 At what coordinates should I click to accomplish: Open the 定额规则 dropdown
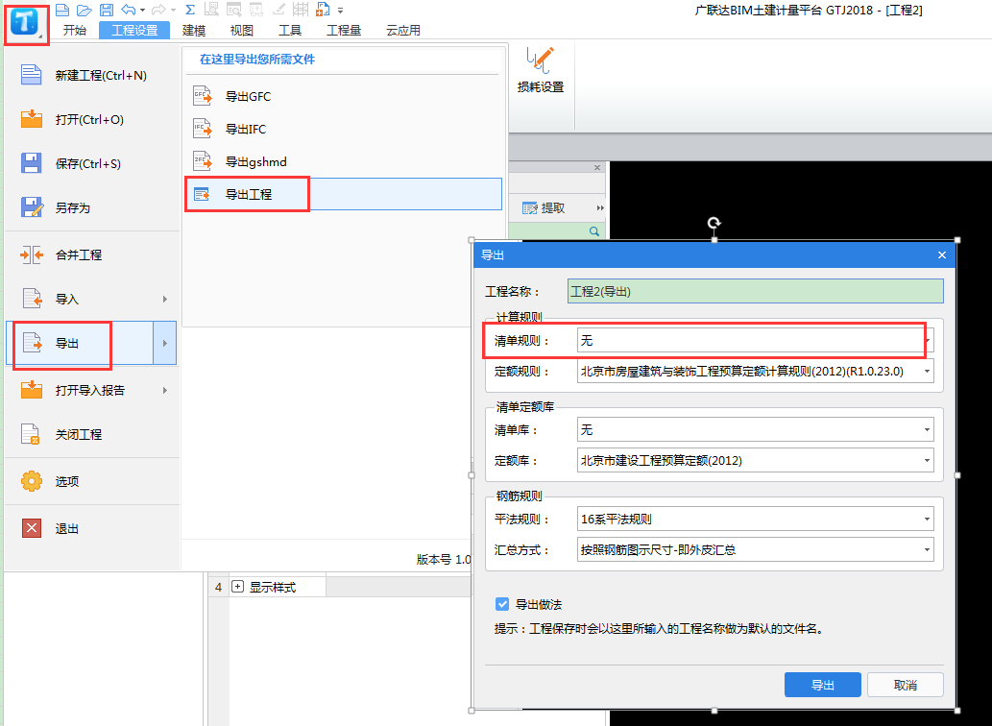pyautogui.click(x=756, y=372)
